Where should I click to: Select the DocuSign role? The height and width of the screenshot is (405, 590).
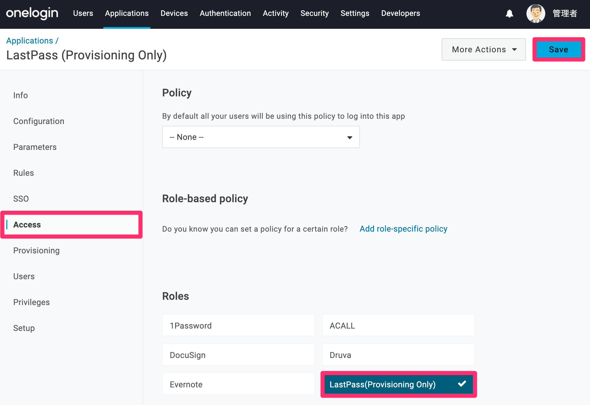pyautogui.click(x=238, y=355)
